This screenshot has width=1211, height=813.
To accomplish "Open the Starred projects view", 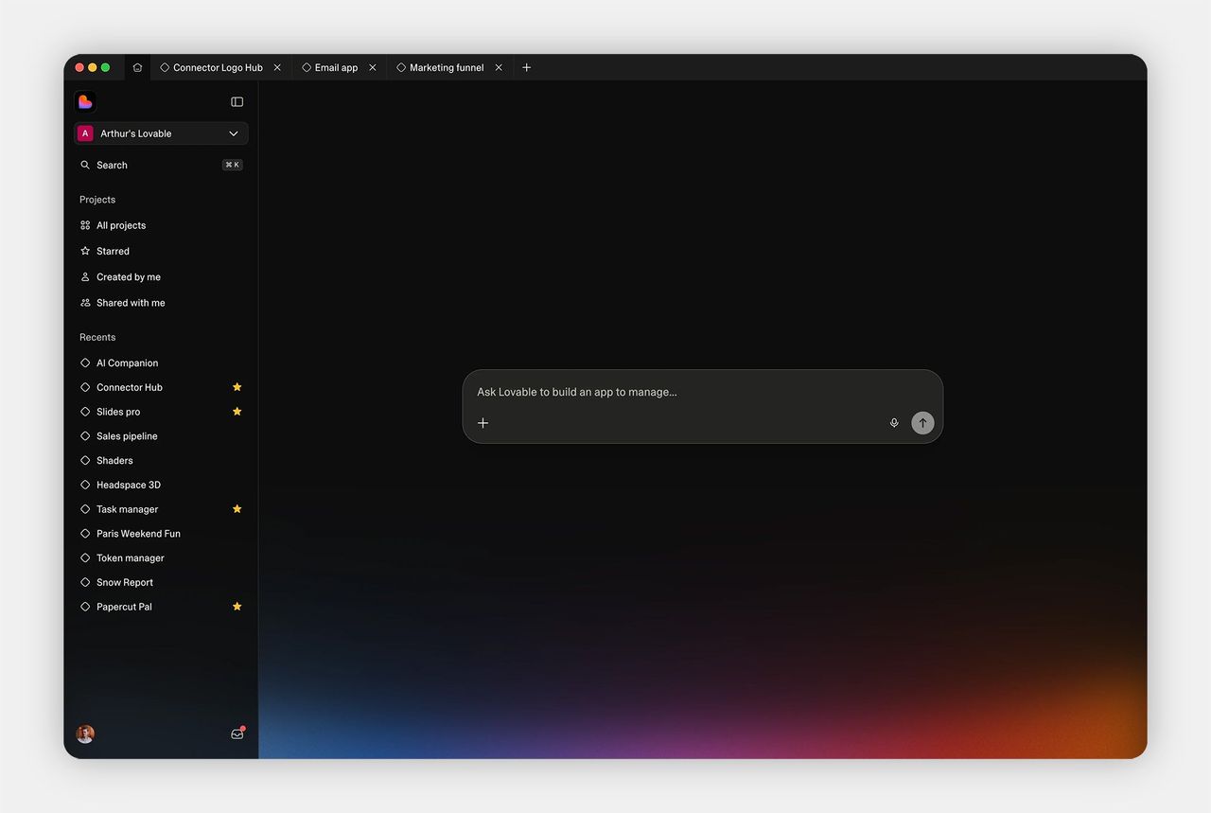I will point(113,251).
